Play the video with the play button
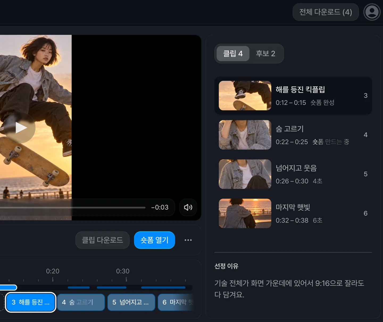383x322 pixels. pyautogui.click(x=20, y=128)
